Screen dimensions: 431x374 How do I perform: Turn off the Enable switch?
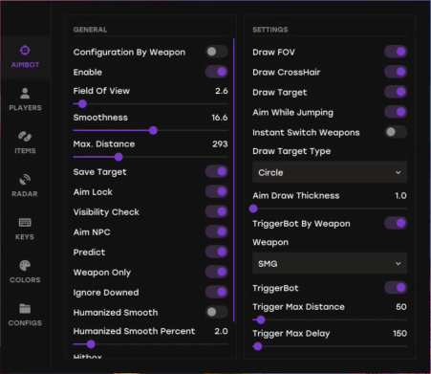pos(217,72)
